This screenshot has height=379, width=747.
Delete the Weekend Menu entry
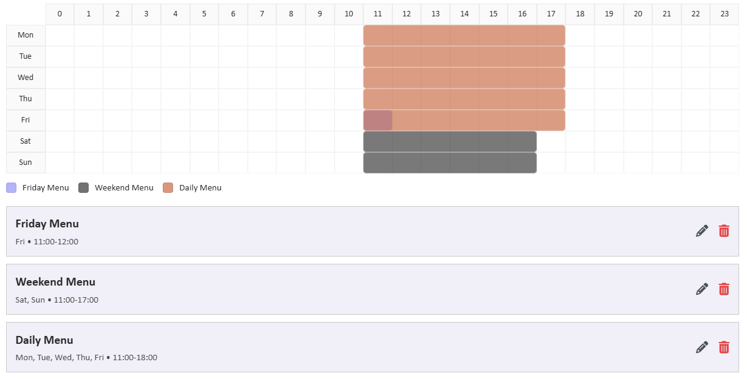[724, 289]
